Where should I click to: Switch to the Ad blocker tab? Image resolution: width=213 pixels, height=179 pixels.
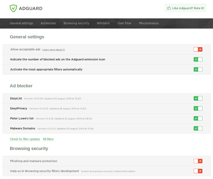(x=48, y=23)
